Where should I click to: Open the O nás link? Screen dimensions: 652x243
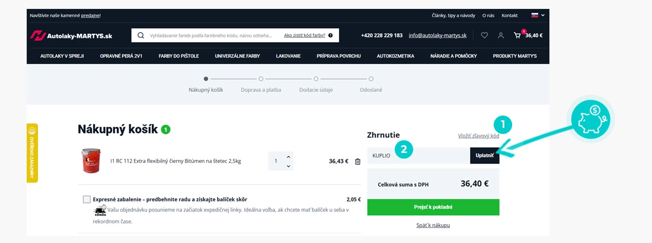[x=488, y=15]
